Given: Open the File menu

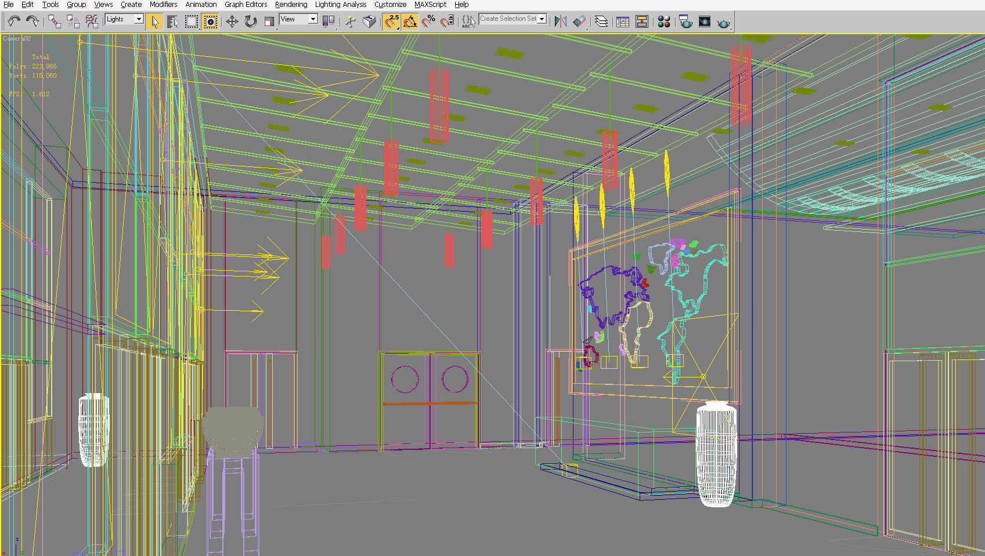Looking at the screenshot, I should coord(9,5).
